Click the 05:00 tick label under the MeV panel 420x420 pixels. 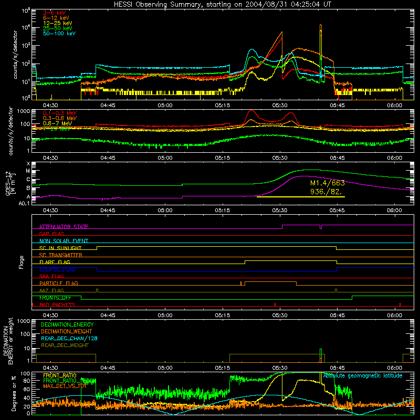click(x=165, y=158)
